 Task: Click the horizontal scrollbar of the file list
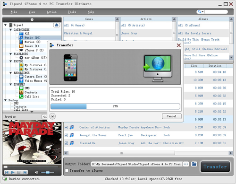pos(122,153)
